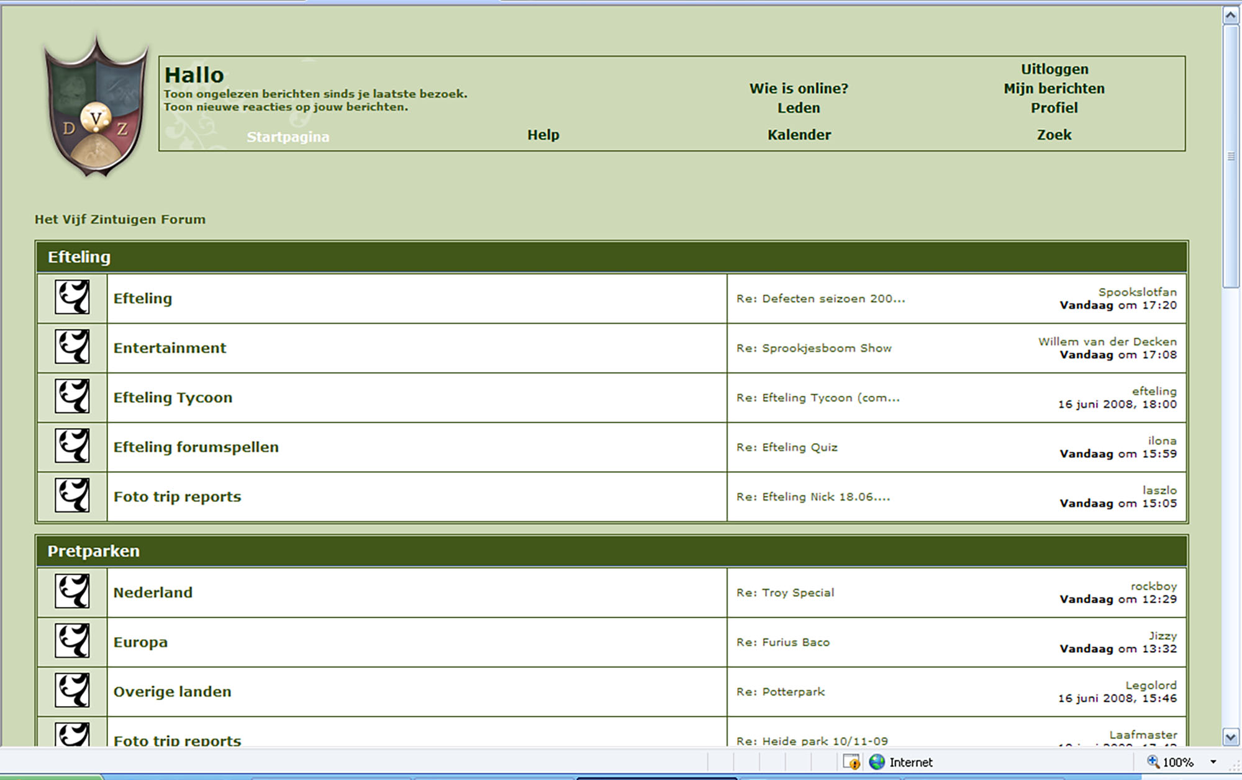Open the Efteling Tycoon board
Screen dimensions: 1242x780
click(x=173, y=398)
